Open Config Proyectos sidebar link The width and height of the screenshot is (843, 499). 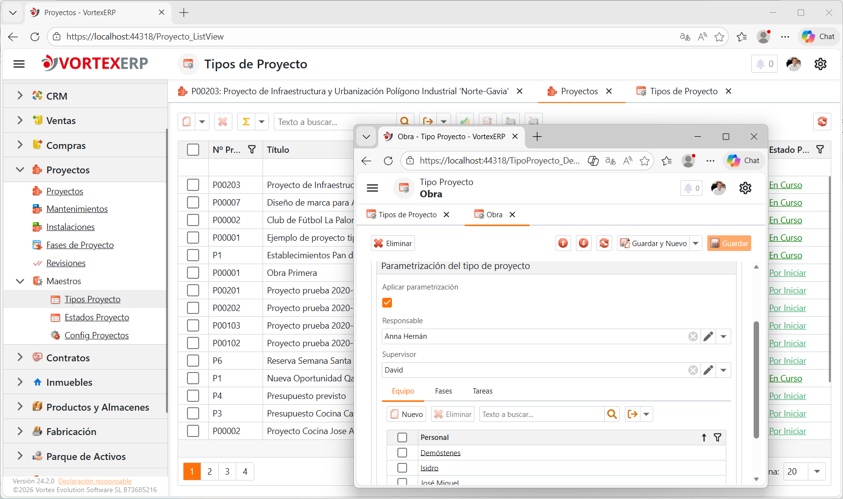pyautogui.click(x=97, y=335)
